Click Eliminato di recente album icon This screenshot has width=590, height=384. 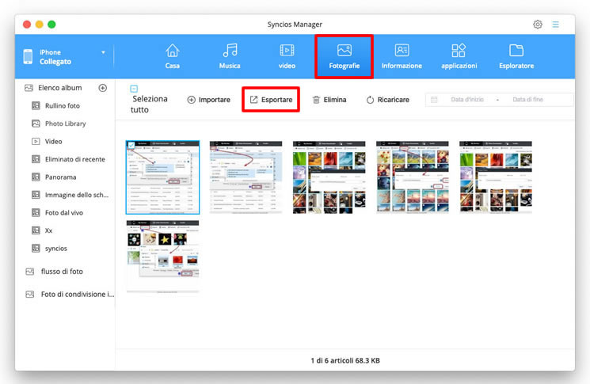[36, 159]
